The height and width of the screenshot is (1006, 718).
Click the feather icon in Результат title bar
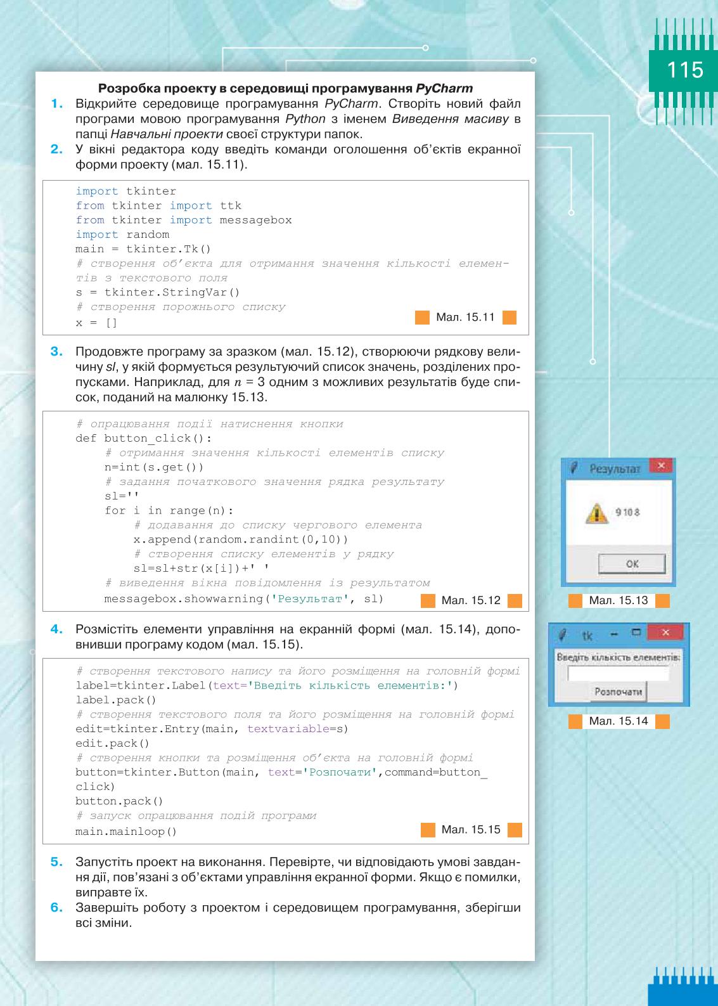pos(574,468)
